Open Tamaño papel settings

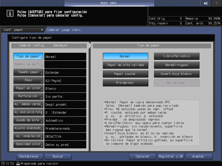(x=28, y=72)
